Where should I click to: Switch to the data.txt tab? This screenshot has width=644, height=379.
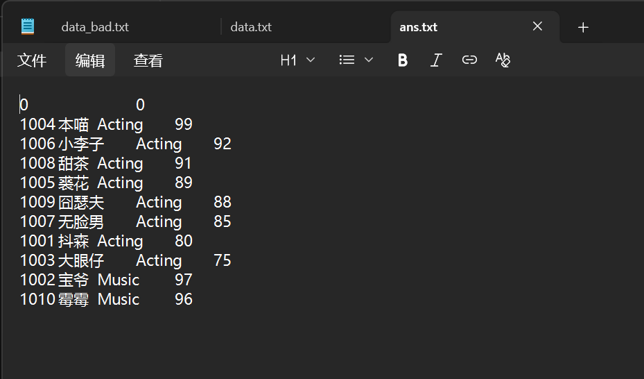pyautogui.click(x=251, y=28)
